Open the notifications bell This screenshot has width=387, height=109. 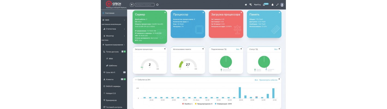[x=272, y=5]
